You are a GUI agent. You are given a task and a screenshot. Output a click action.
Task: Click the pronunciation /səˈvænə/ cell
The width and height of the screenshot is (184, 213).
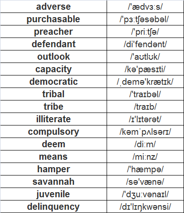pos(145,182)
